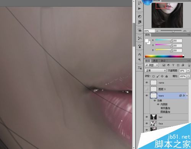Click the background color swatch

click(149, 43)
